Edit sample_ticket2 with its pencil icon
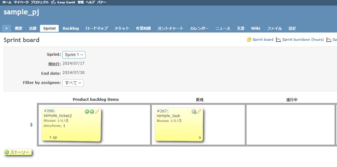 97,112
